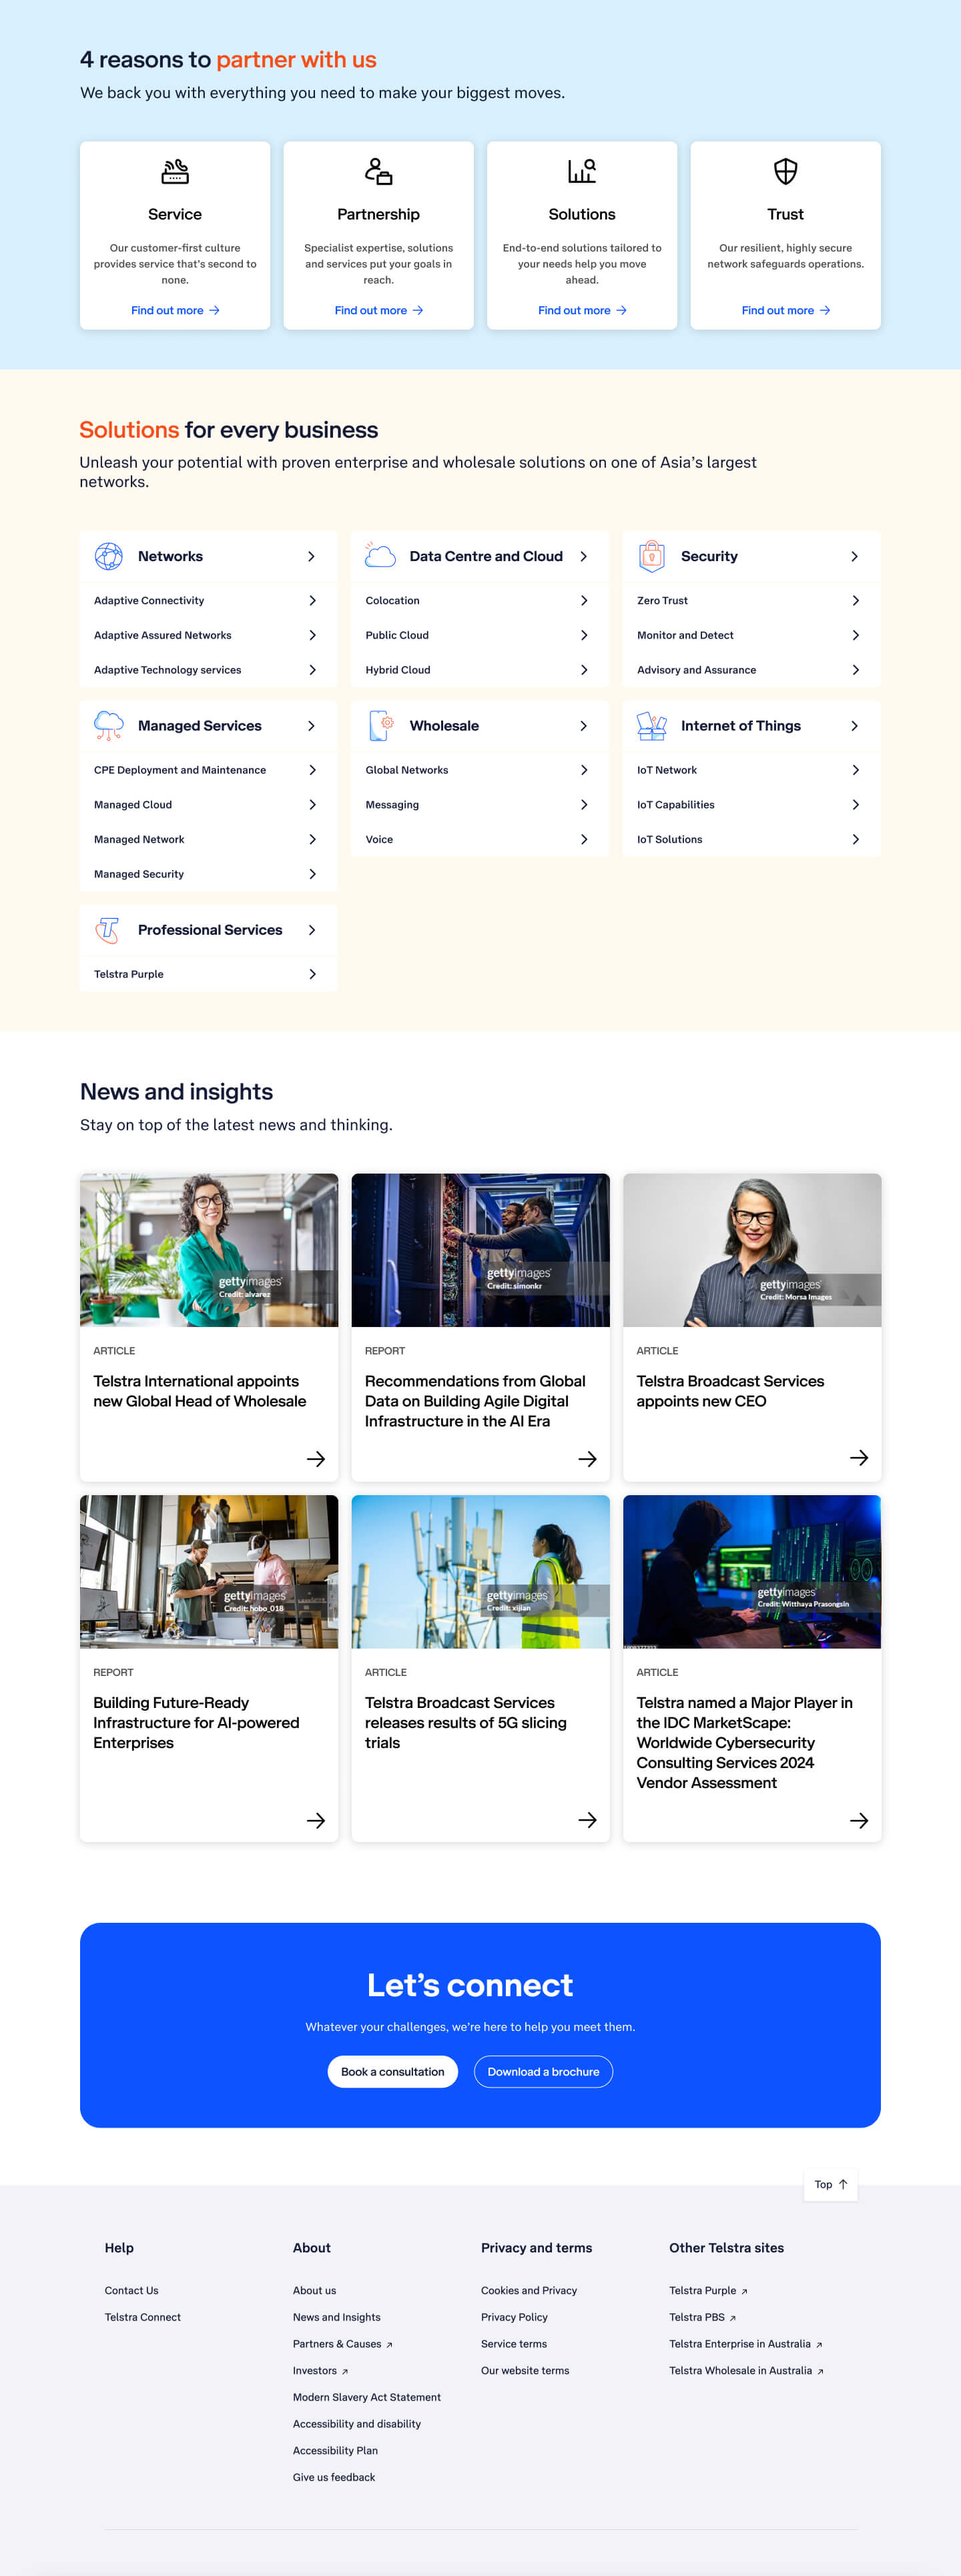Open Our website terms link
This screenshot has width=961, height=2576.
click(x=525, y=2371)
